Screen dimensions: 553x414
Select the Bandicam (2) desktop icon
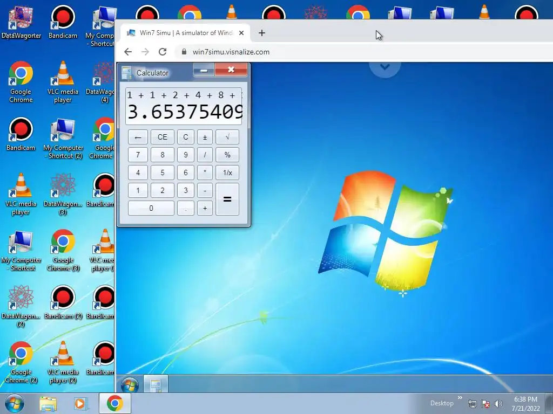point(63,302)
